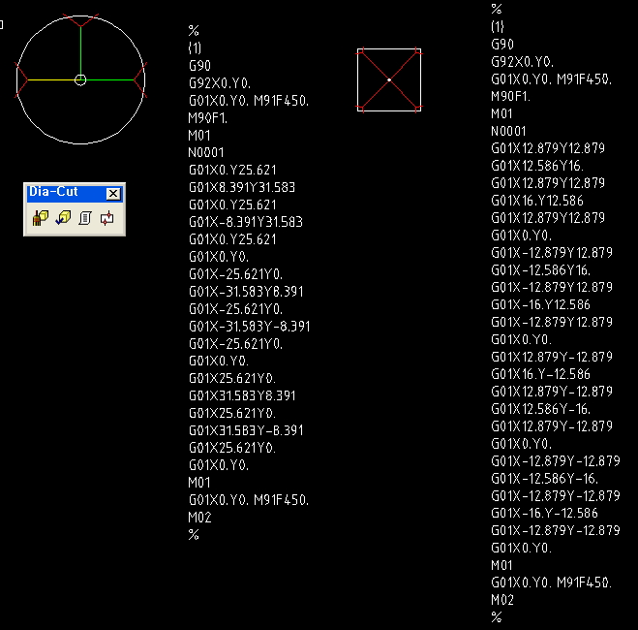Select the white center point of the square
Screen dimensions: 638x630
point(389,79)
